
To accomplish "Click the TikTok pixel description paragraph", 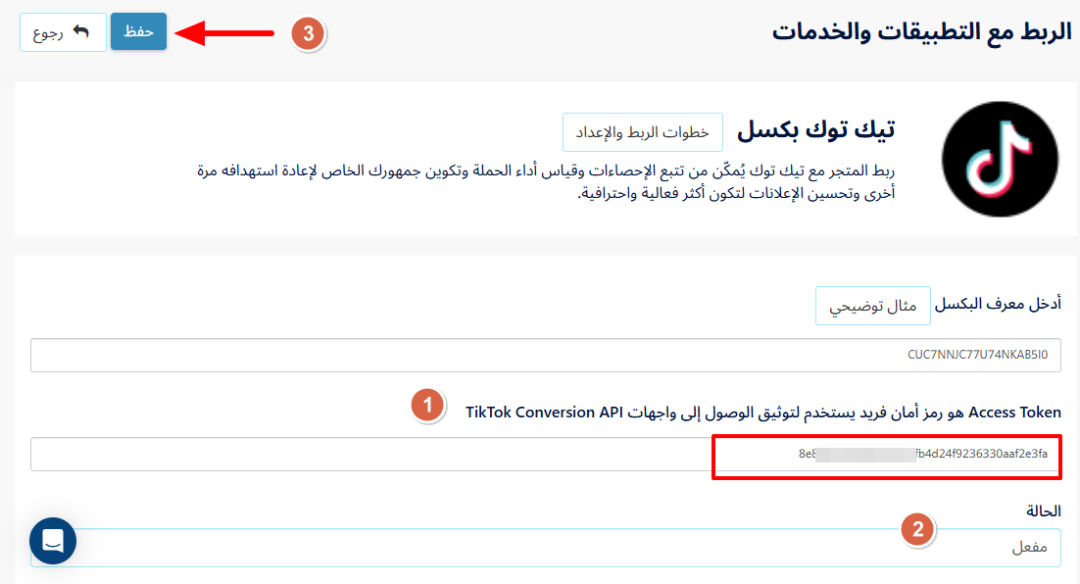I will pyautogui.click(x=546, y=181).
